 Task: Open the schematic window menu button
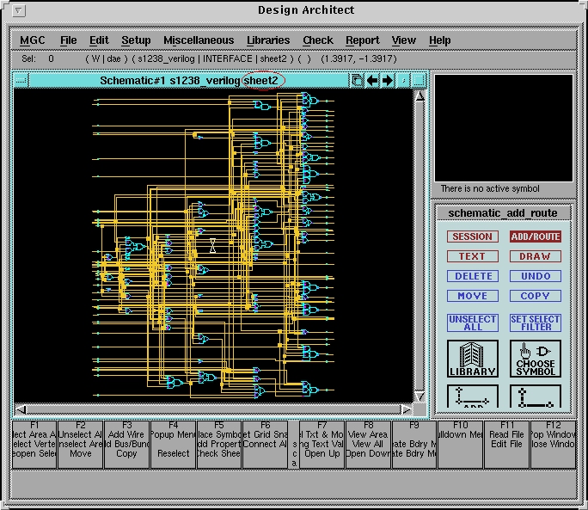[21, 80]
